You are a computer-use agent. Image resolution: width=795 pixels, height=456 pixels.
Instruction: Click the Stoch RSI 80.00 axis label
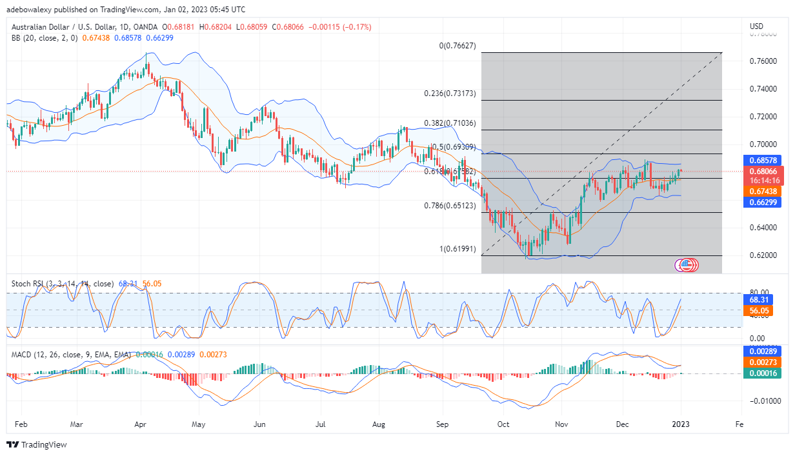pyautogui.click(x=760, y=292)
